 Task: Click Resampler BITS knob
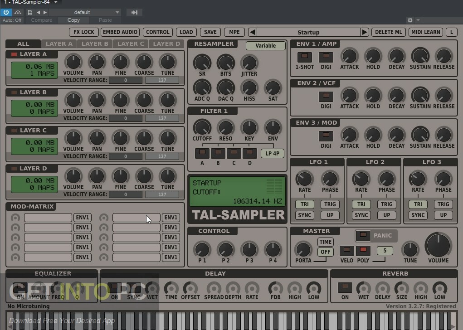pyautogui.click(x=225, y=63)
